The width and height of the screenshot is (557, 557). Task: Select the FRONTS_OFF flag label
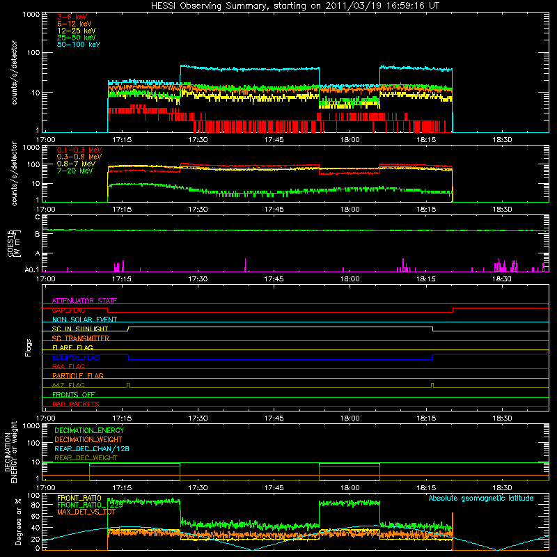(x=74, y=394)
